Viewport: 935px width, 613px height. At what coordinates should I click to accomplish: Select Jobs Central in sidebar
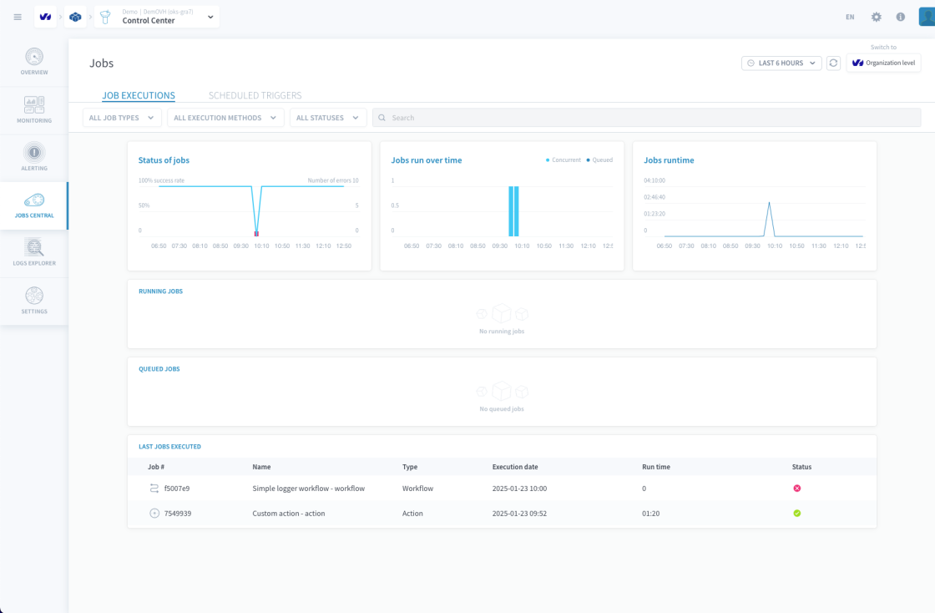click(x=34, y=205)
